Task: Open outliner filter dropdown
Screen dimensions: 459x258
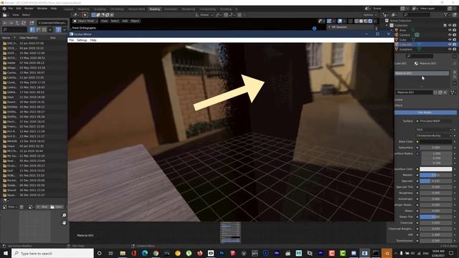Action: [448, 14]
